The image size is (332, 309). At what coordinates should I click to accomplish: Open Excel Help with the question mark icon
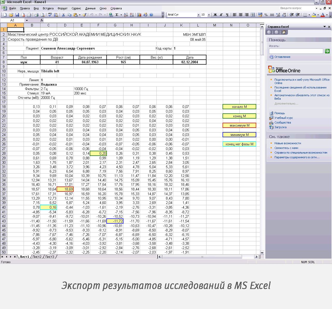[x=151, y=15]
